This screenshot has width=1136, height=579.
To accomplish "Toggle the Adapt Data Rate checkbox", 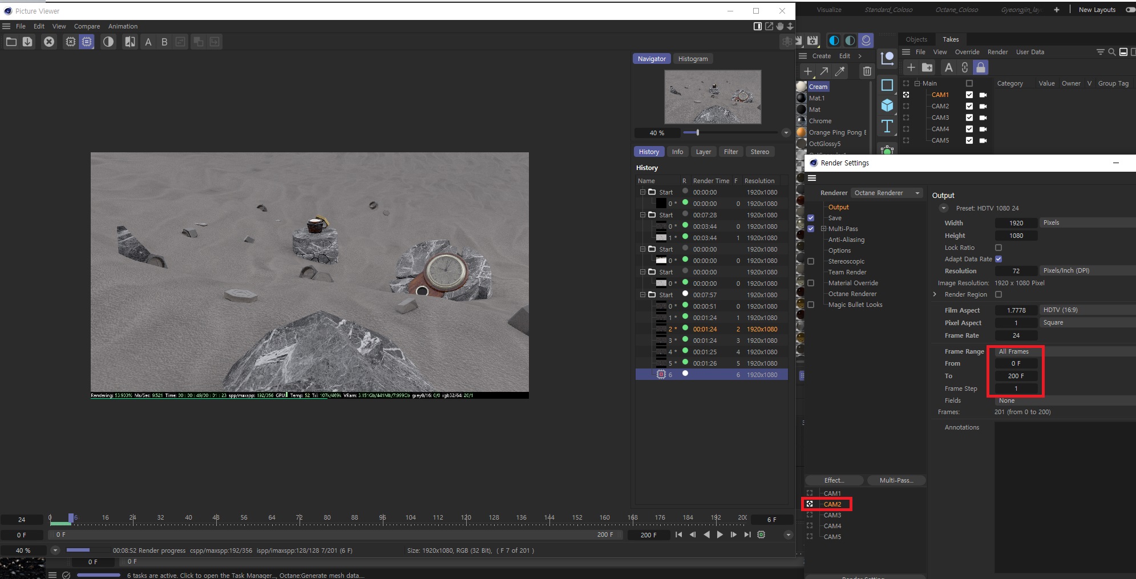I will [x=998, y=259].
